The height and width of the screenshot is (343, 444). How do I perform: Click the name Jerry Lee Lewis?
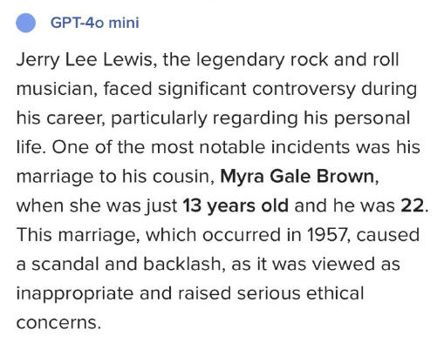(x=84, y=59)
